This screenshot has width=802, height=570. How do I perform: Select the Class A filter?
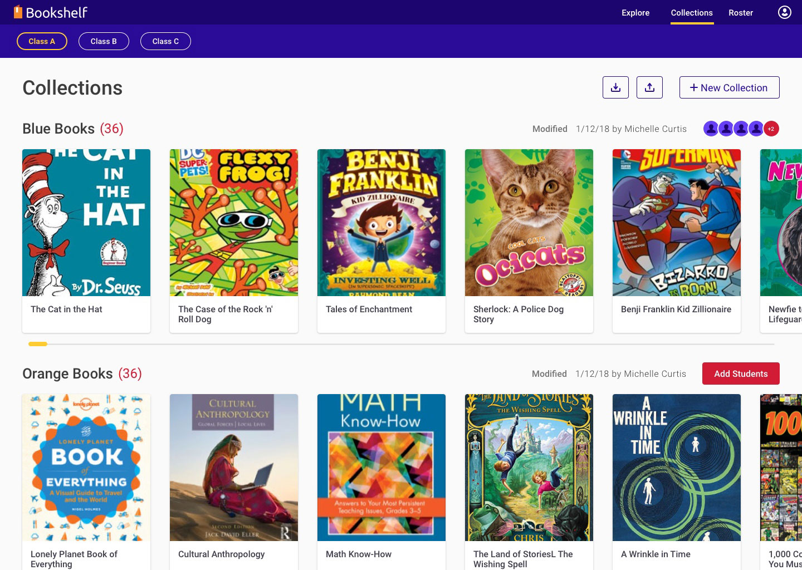[x=42, y=41]
